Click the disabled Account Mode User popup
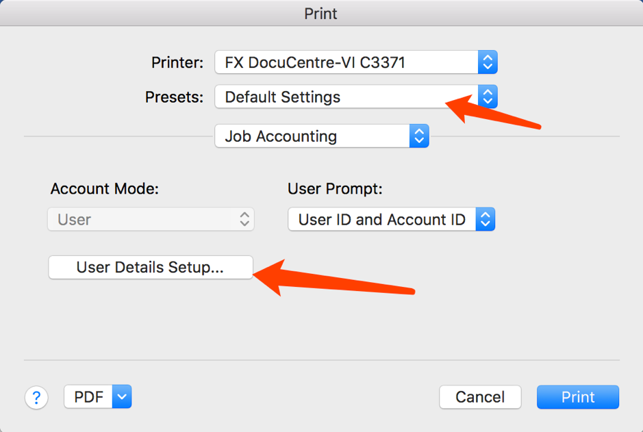 pos(142,220)
